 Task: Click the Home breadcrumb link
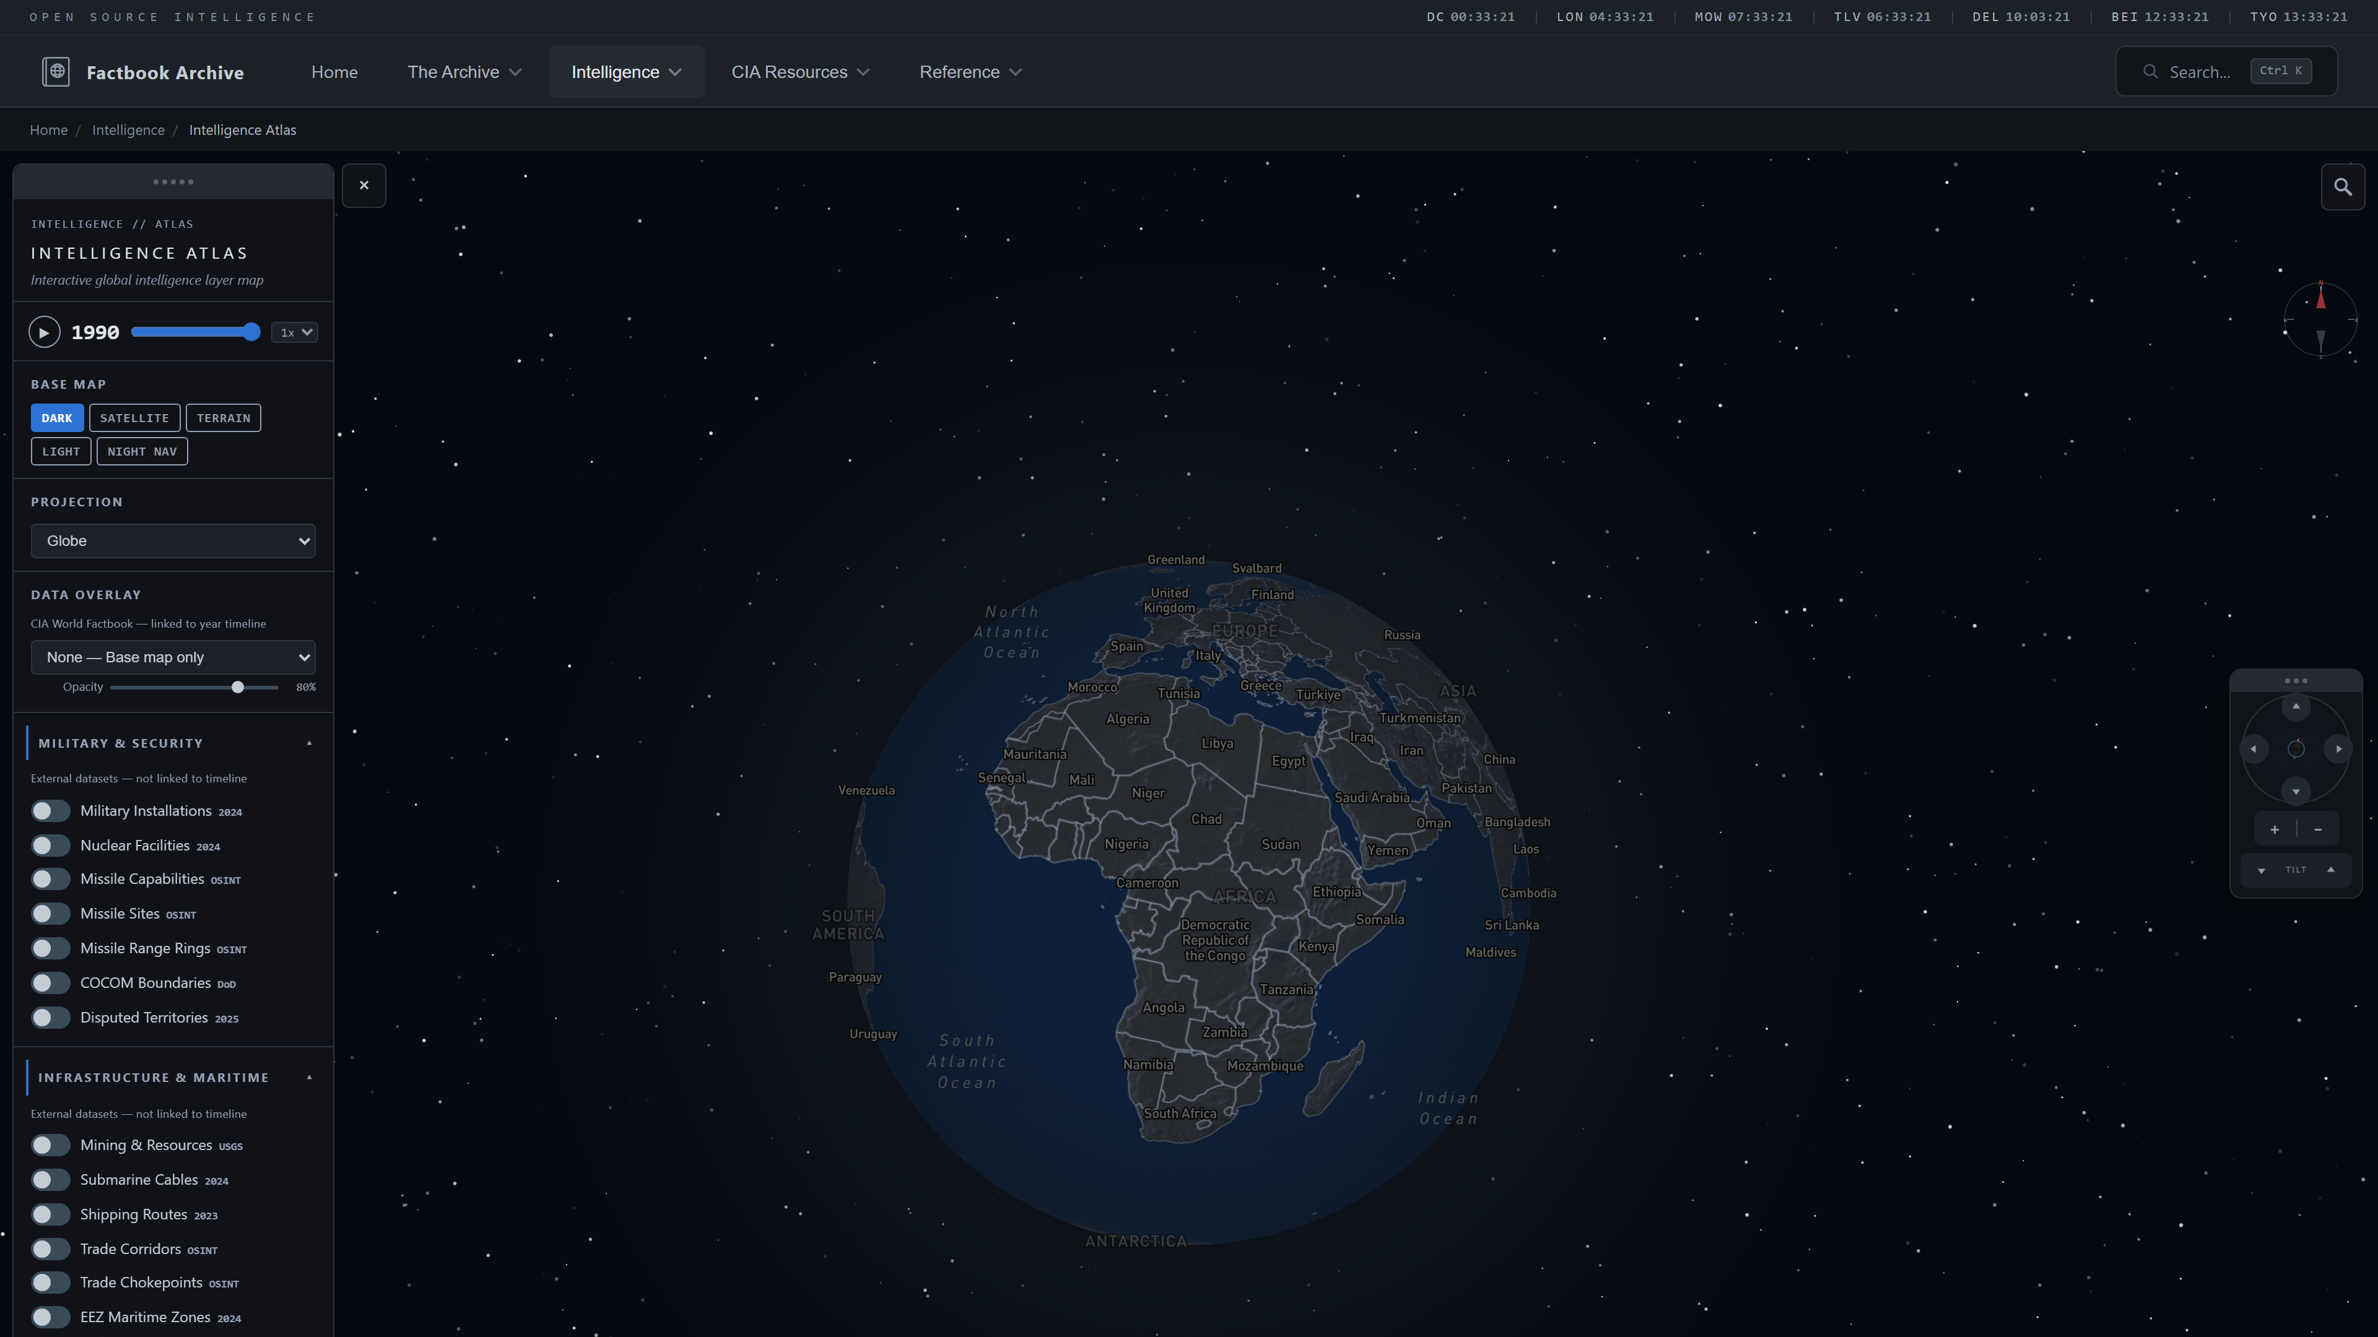tap(48, 129)
